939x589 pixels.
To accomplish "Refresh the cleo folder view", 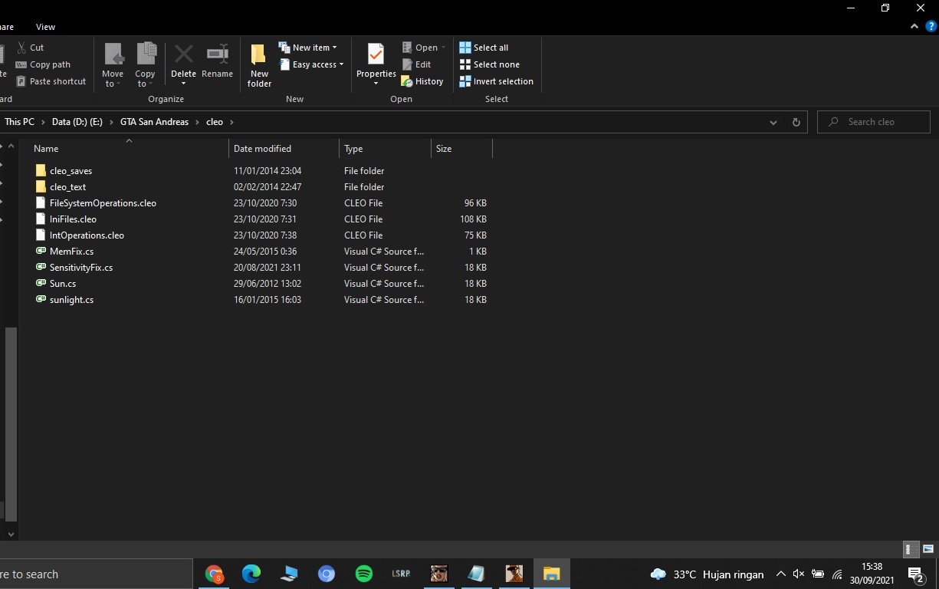I will tap(796, 122).
